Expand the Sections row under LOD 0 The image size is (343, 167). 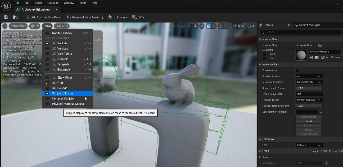[260, 157]
